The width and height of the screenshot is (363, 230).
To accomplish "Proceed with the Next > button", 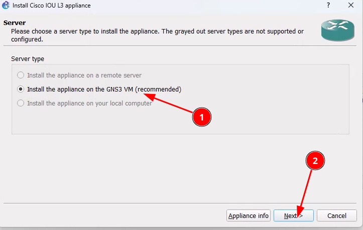I will point(293,216).
